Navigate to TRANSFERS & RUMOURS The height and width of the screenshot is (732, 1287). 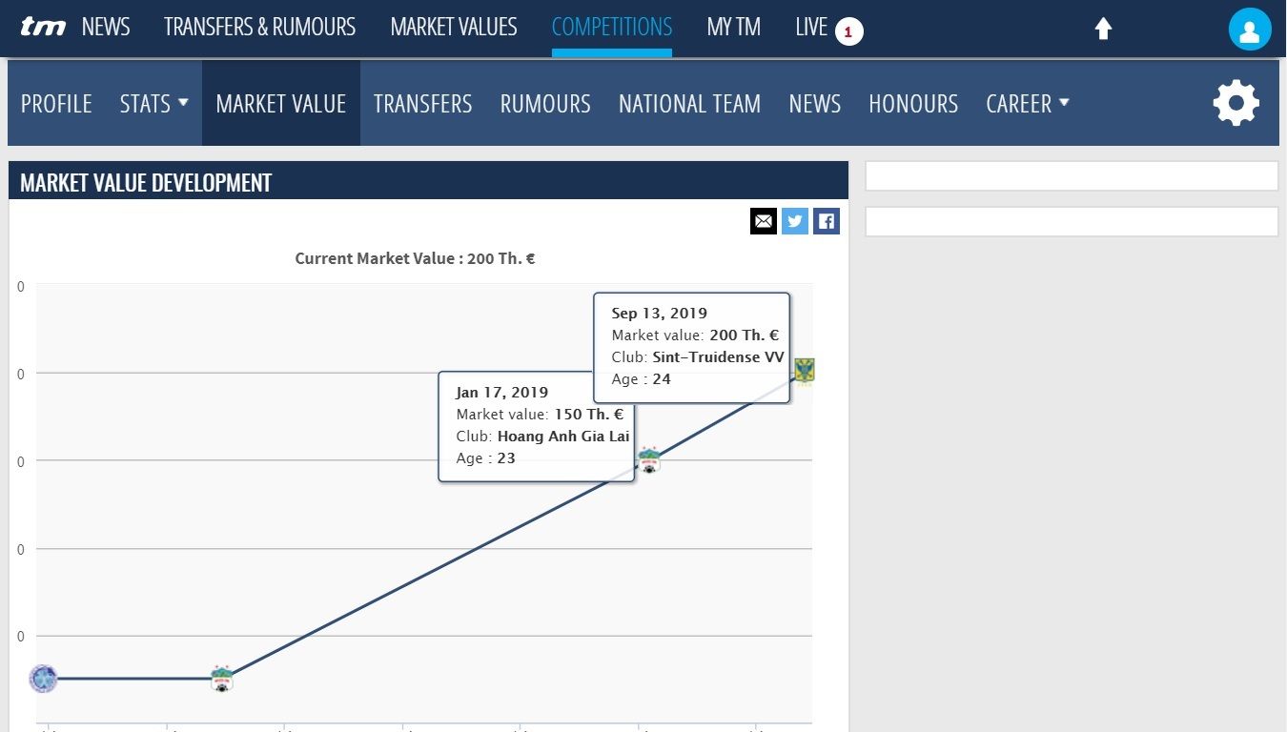[259, 27]
